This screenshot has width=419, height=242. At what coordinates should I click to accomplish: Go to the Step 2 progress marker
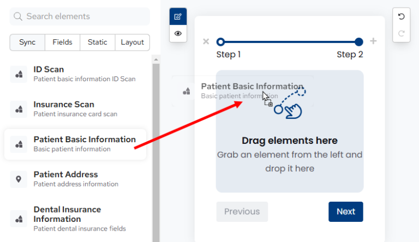359,41
